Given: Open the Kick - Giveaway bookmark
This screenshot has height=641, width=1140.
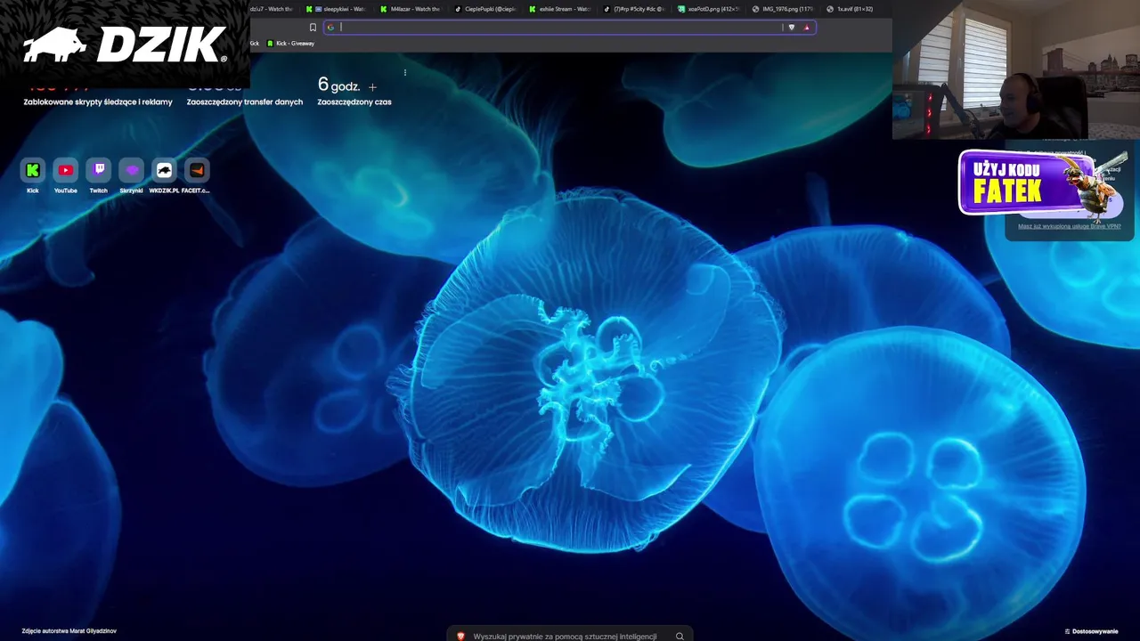Looking at the screenshot, I should pyautogui.click(x=290, y=43).
